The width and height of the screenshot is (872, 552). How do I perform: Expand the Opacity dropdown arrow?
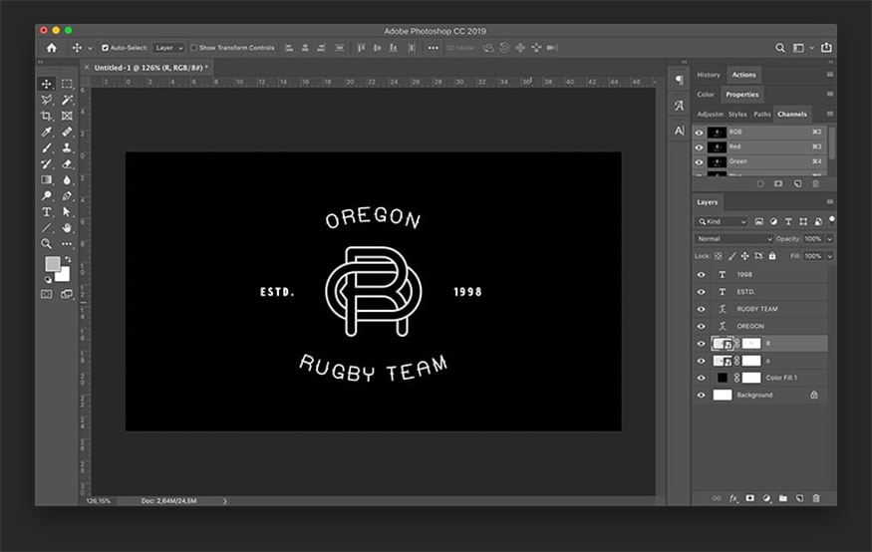829,239
